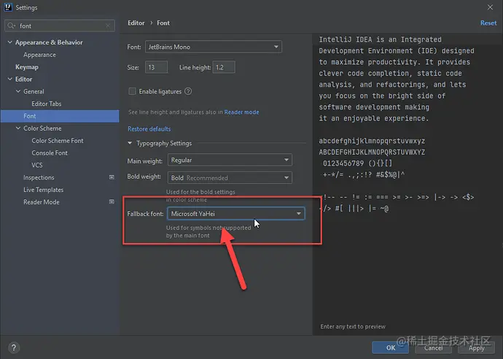Select Appearance in the settings tree
503x359 pixels.
[40, 55]
